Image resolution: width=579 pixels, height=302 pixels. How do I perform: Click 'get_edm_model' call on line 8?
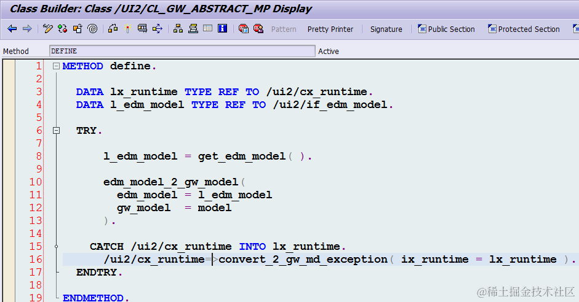tap(242, 157)
